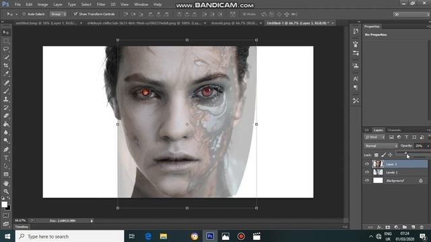Viewport: 431px width, 242px height.
Task: Click the Opacity percentage field
Action: point(420,146)
